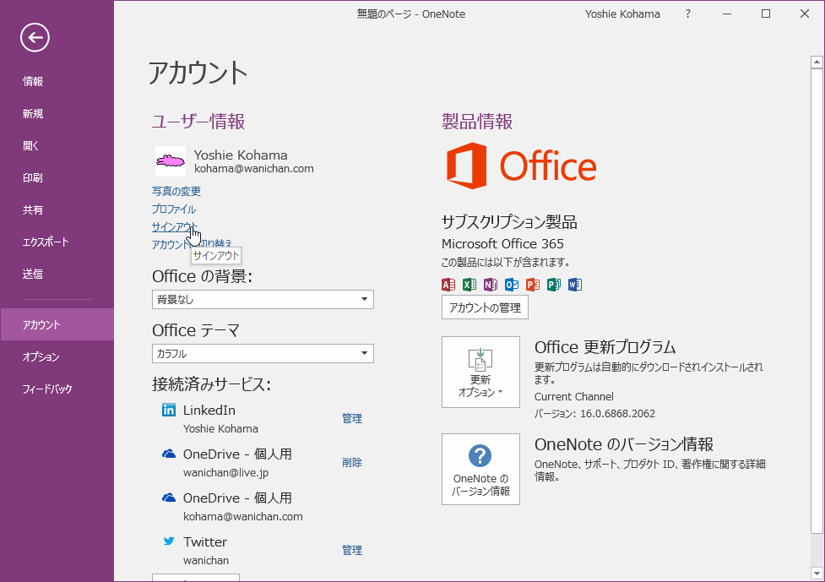Select 新規 in the sidebar
This screenshot has width=825, height=582.
click(x=57, y=114)
